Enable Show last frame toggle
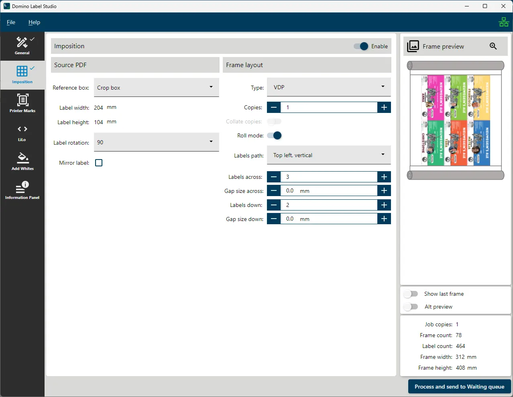This screenshot has height=397, width=513. (411, 294)
